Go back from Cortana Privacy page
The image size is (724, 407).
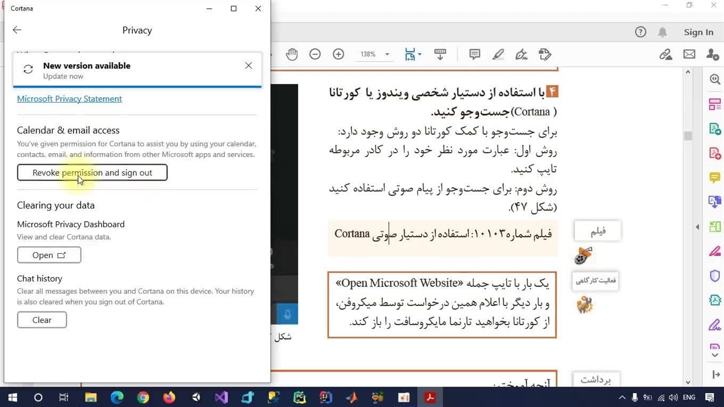coord(17,30)
